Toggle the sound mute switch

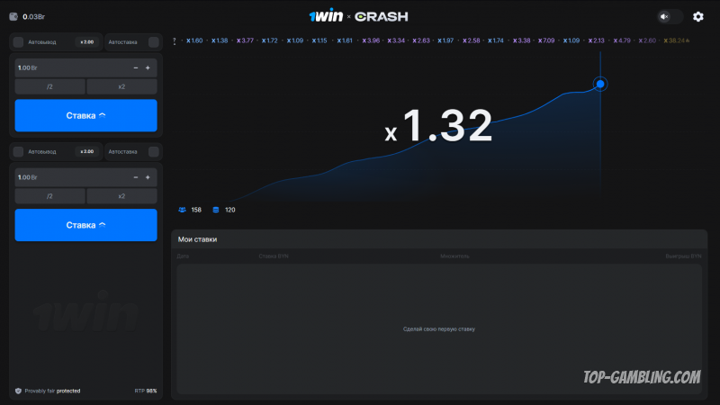670,16
